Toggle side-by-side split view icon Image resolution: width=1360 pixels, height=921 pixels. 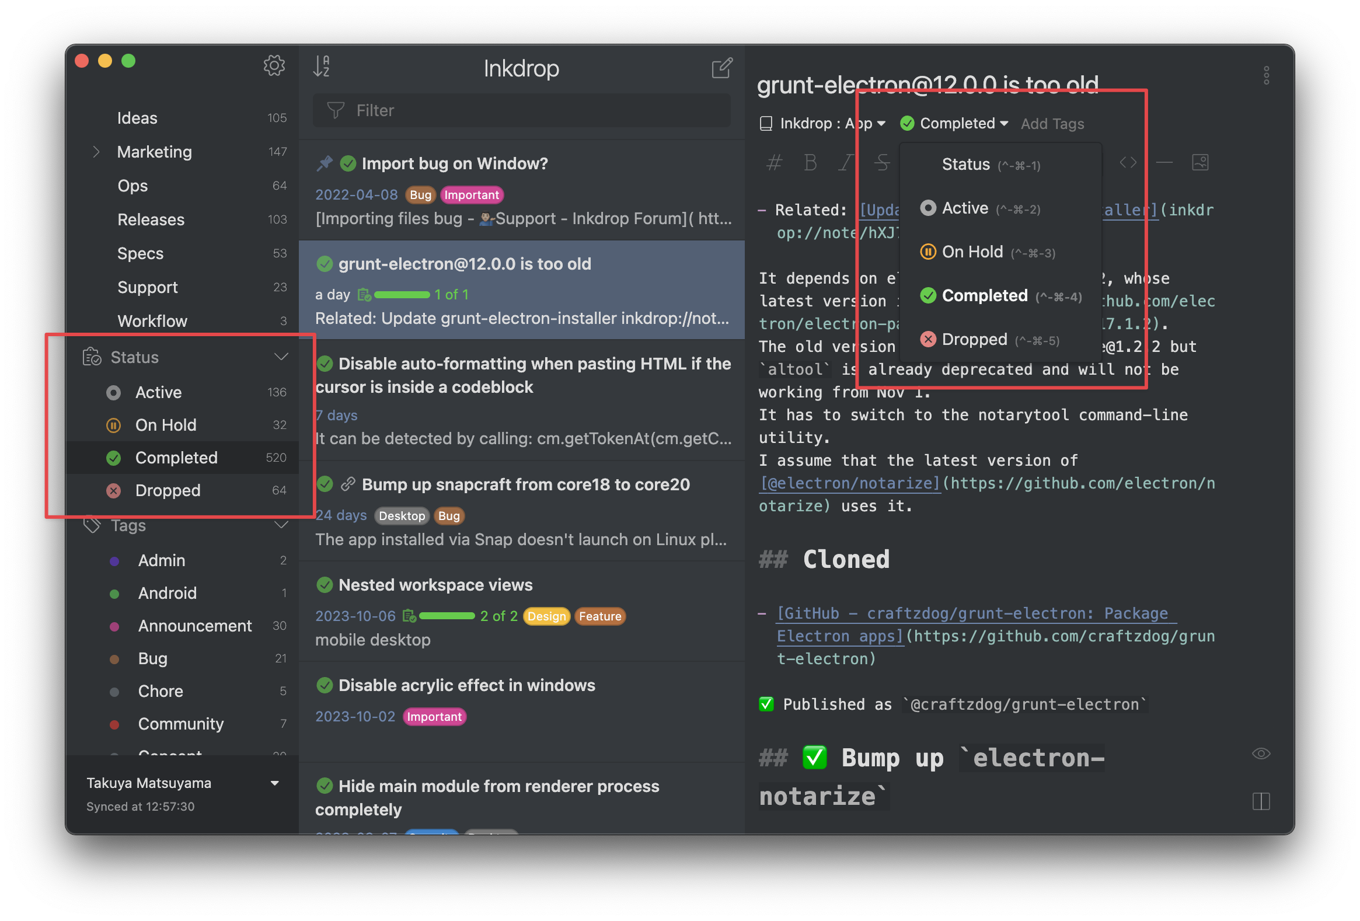1261,801
